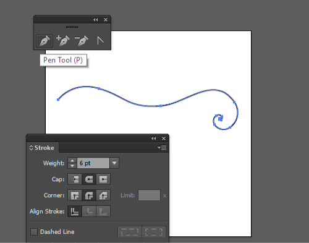
Task: Choose Butt Cap option
Action: point(75,179)
